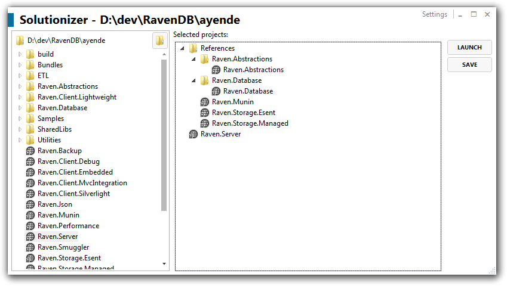Click the Raven.Smuggler project icon
Viewport: 507px width, 286px height.
[x=30, y=247]
